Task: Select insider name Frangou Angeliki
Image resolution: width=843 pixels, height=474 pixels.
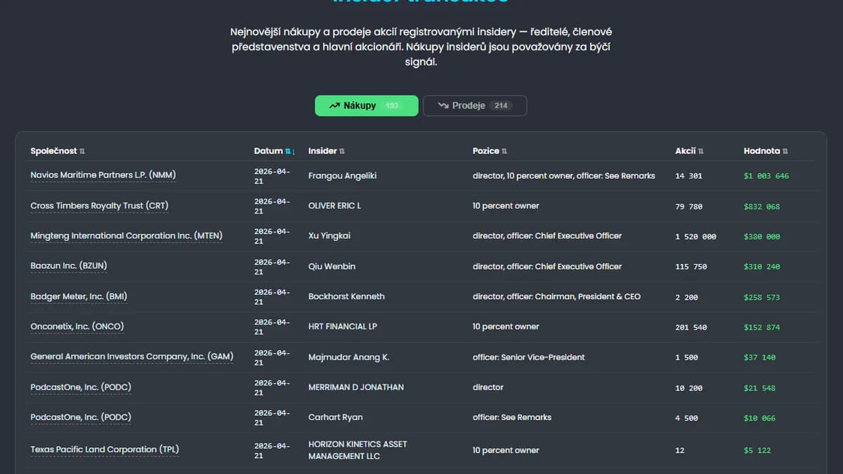Action: click(x=342, y=176)
